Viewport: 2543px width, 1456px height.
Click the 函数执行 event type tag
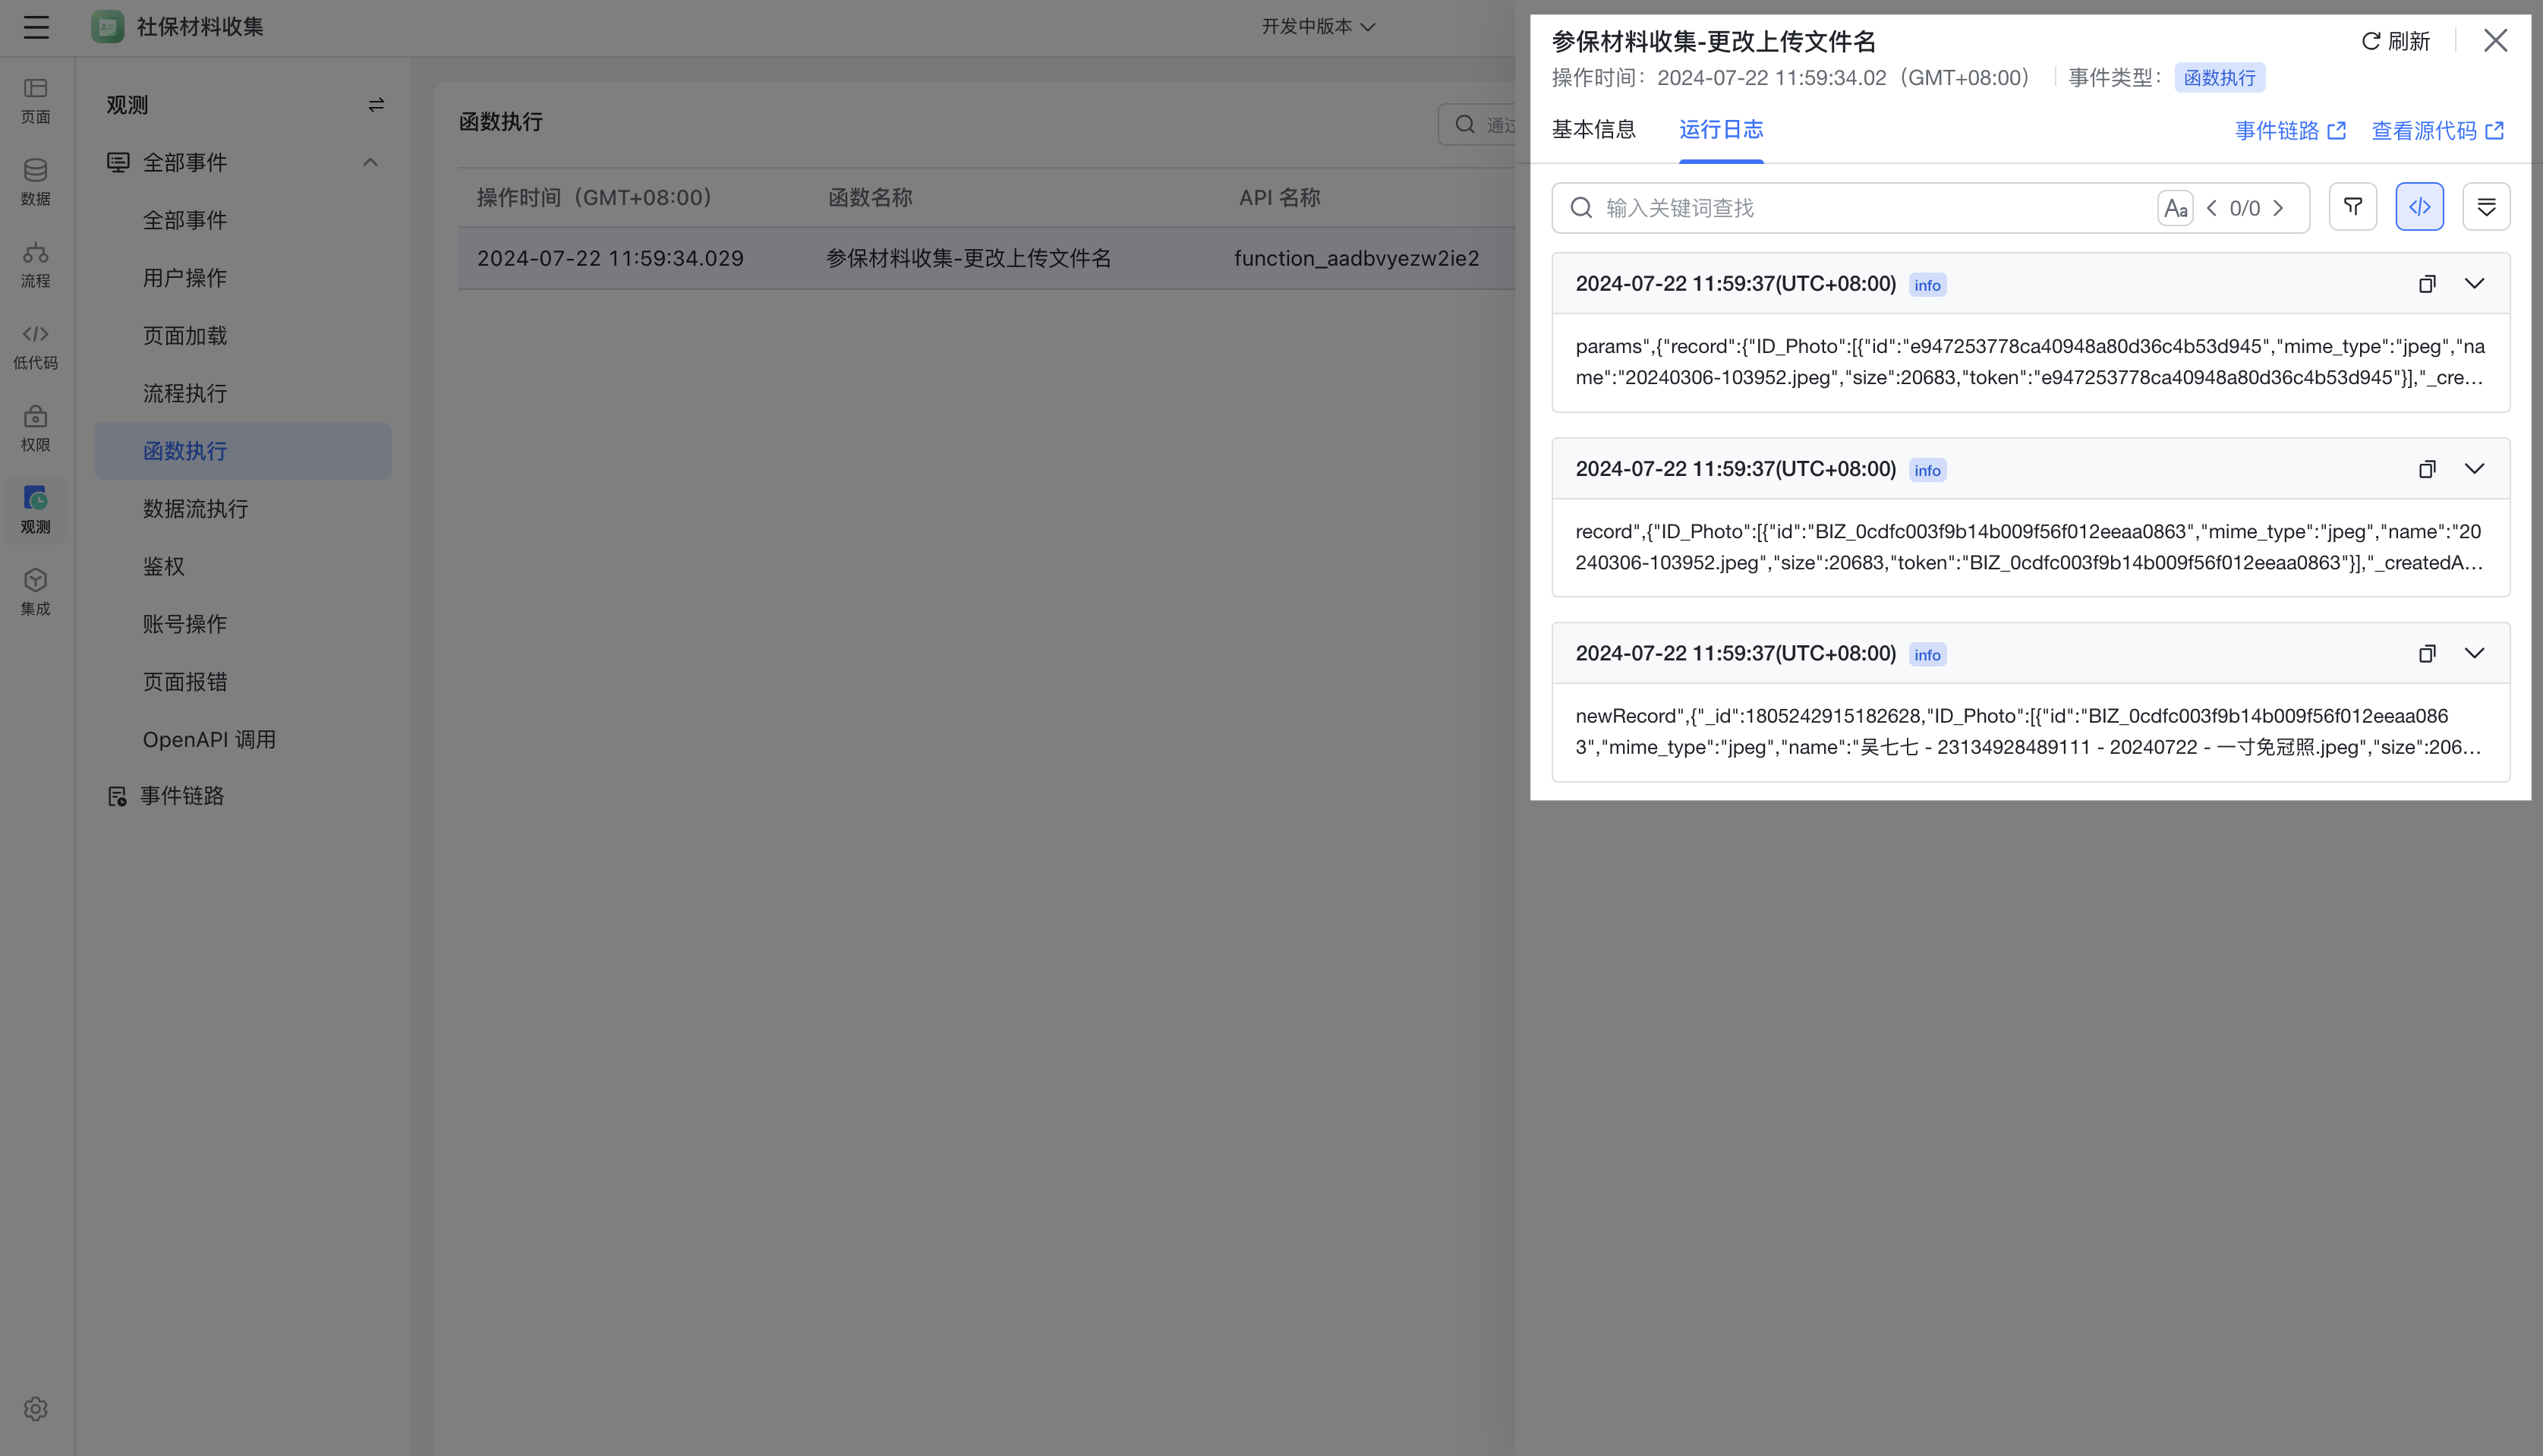click(x=2220, y=78)
